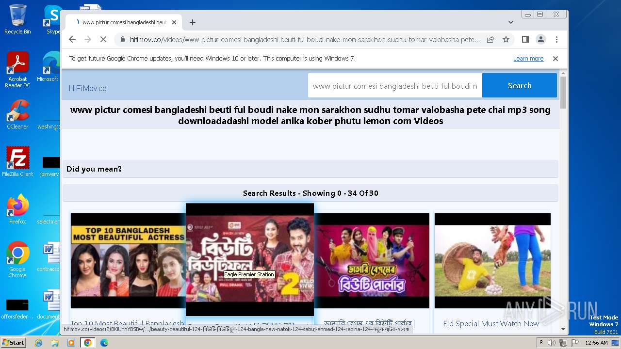This screenshot has height=349, width=621.
Task: Focus the site search input field
Action: [x=395, y=86]
